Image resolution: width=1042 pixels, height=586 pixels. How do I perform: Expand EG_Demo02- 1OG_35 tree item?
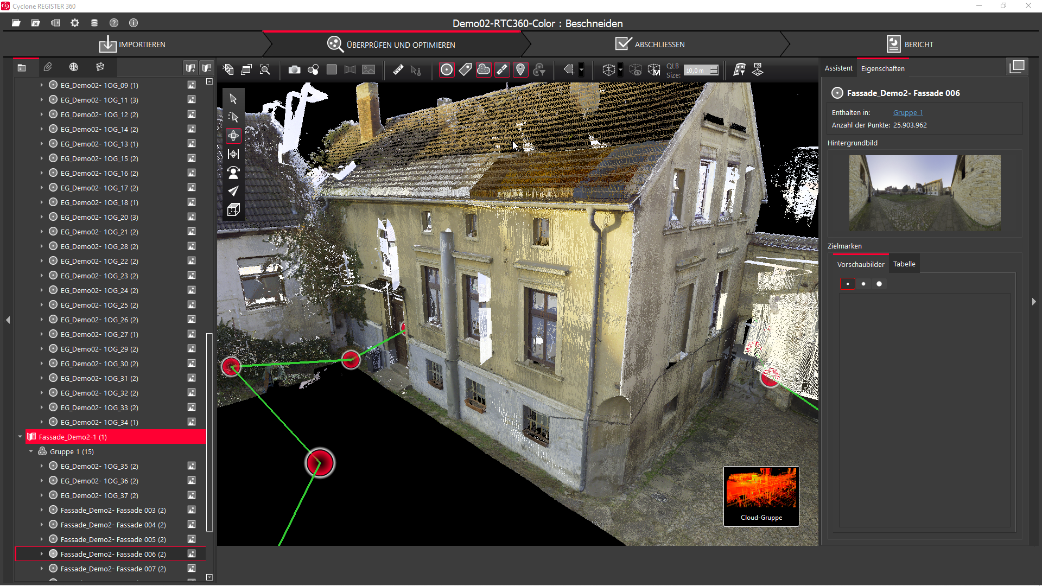[41, 466]
